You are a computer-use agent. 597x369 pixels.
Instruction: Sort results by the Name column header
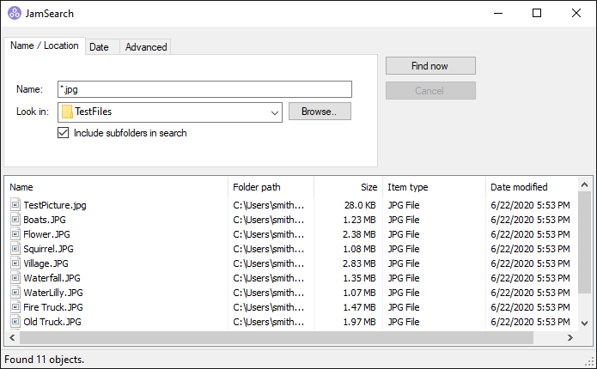click(116, 187)
